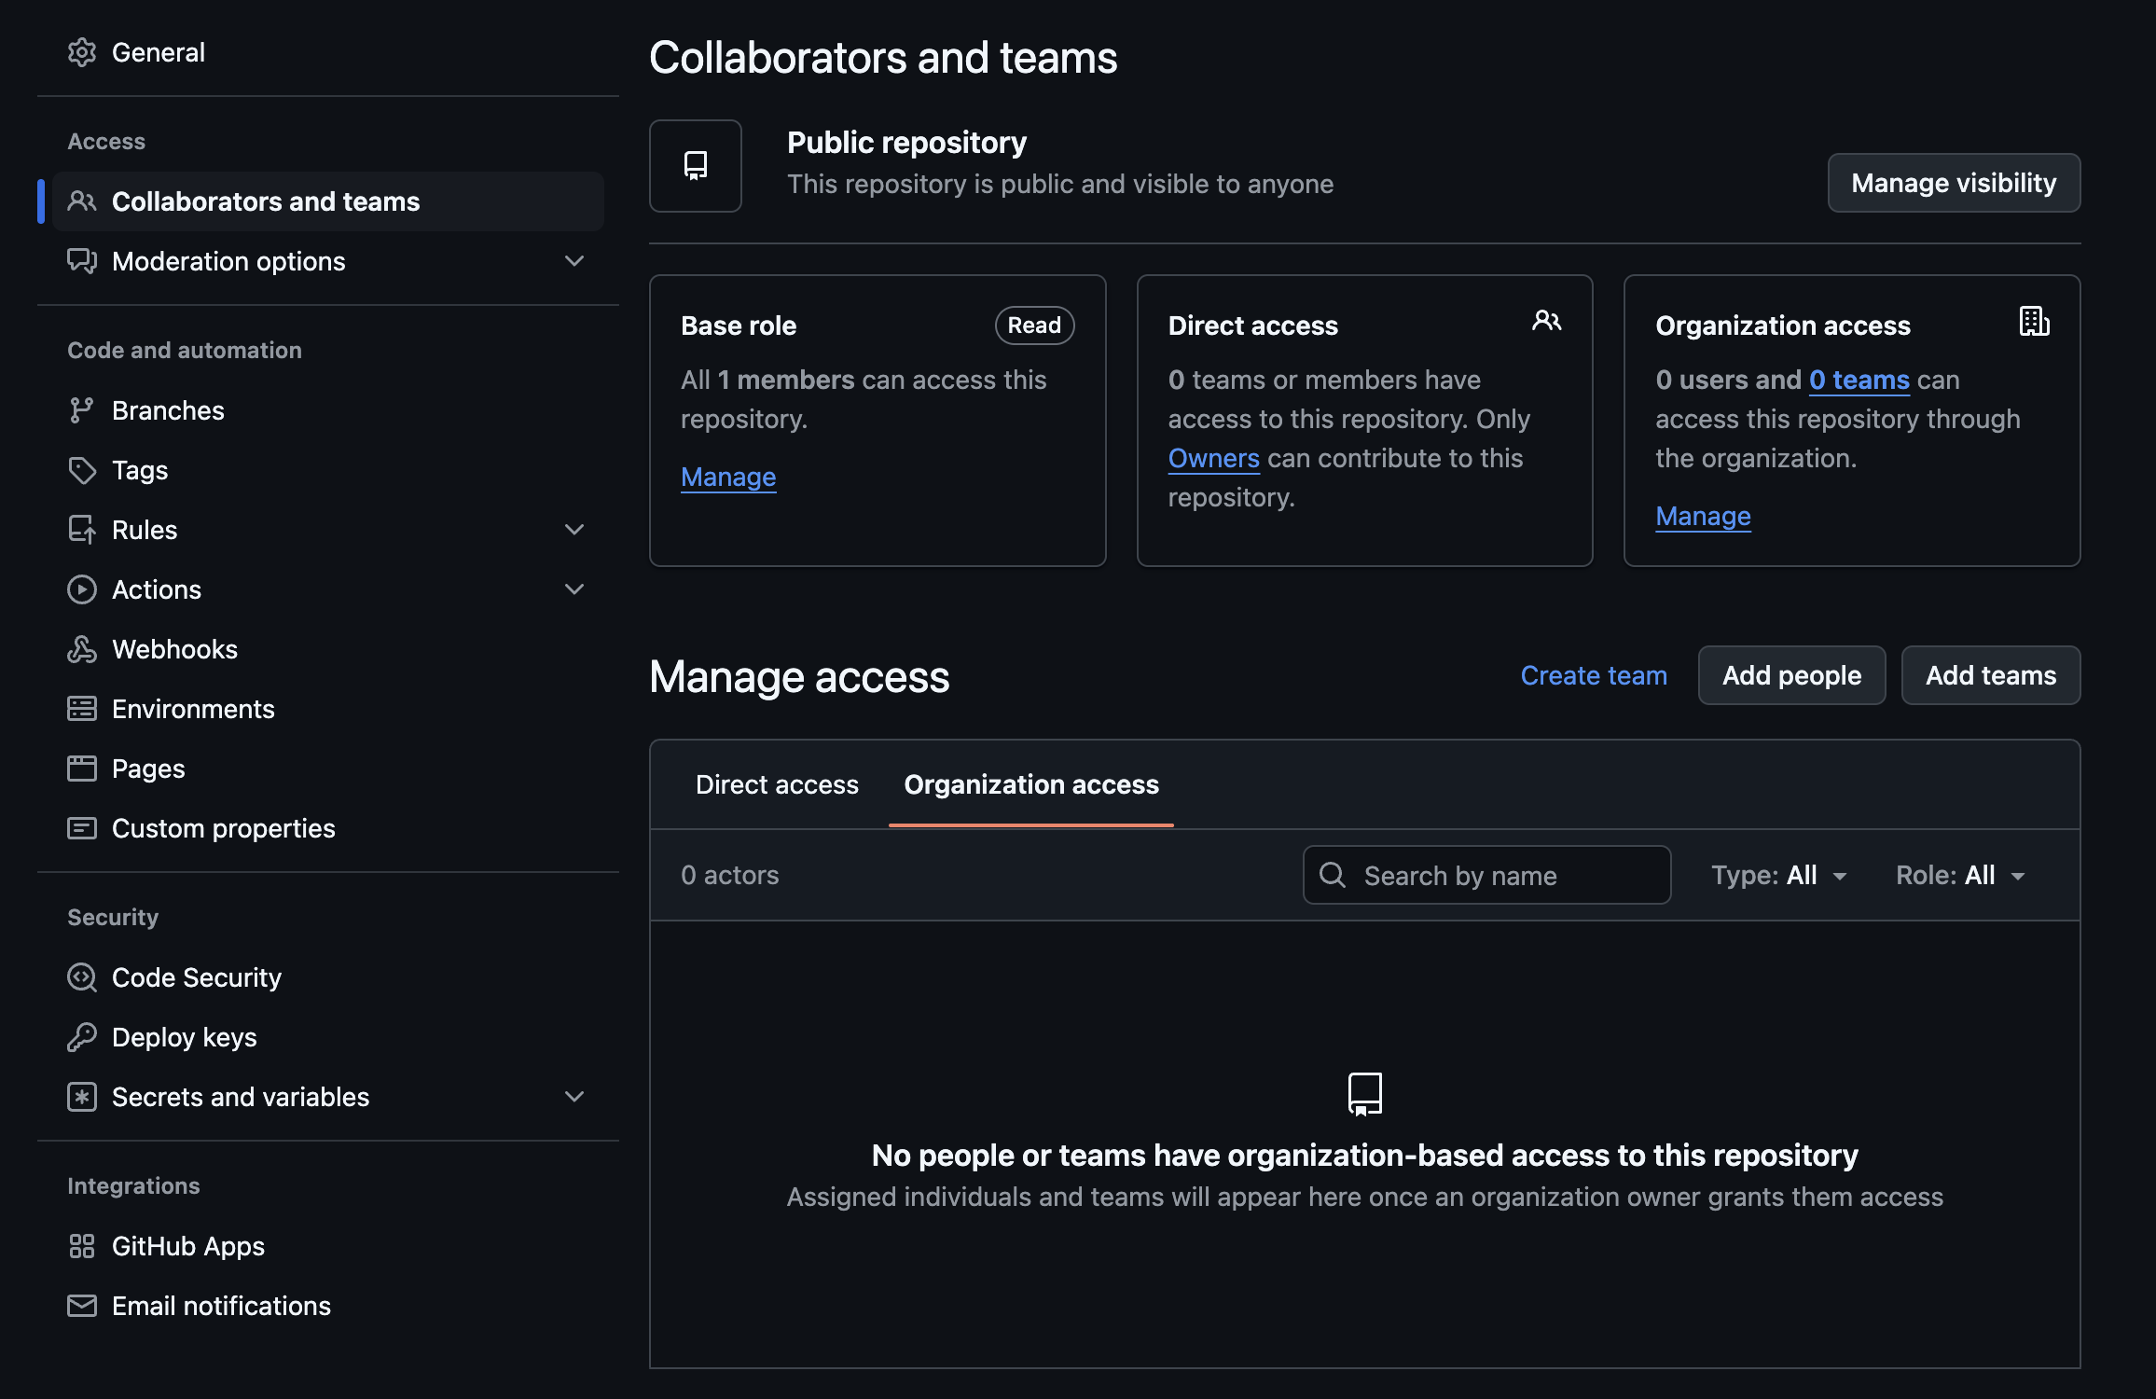Open Branches via its git-branch icon
The height and width of the screenshot is (1399, 2156).
(x=82, y=410)
